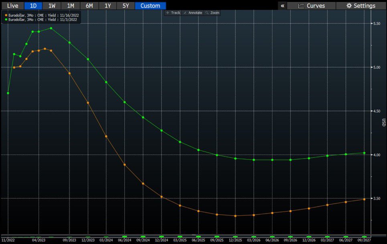Click the 5.50 y-axis label
The width and height of the screenshot is (387, 244).
377,24
